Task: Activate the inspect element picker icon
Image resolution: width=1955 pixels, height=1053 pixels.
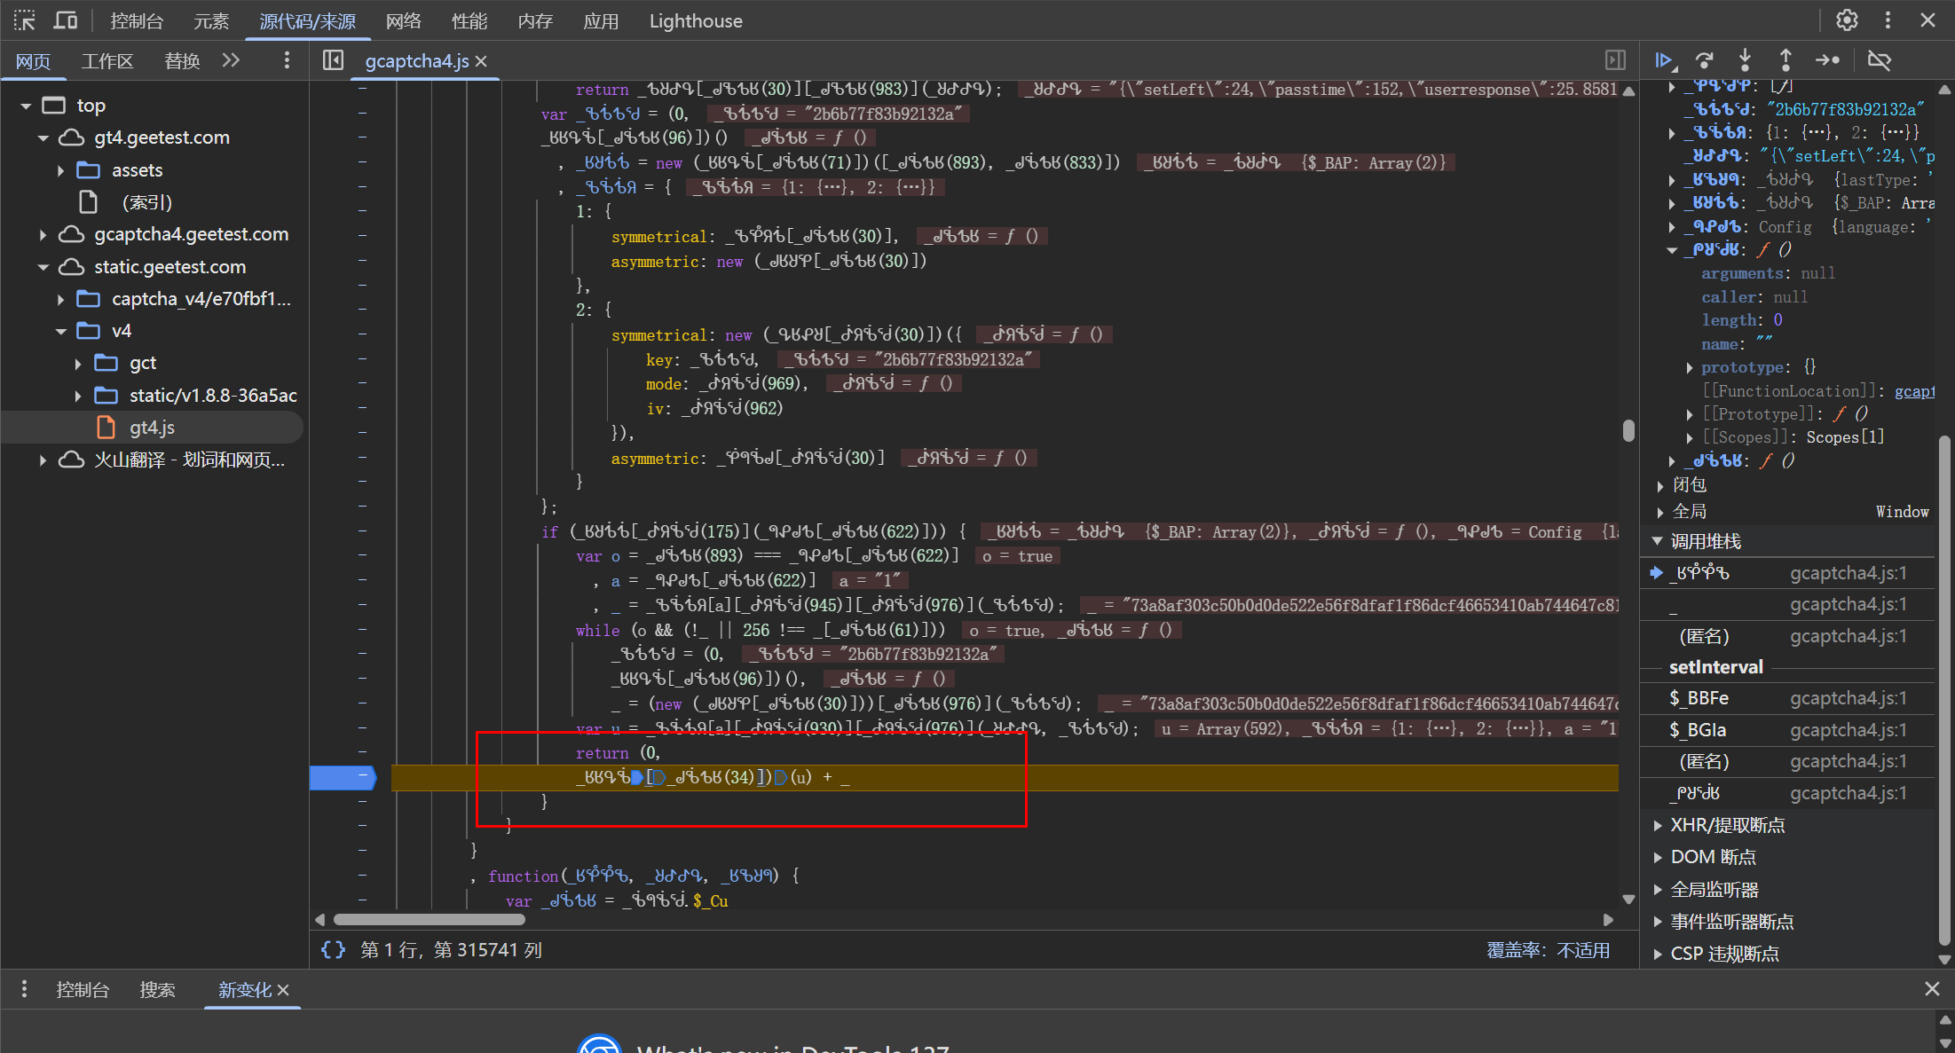Action: pos(24,20)
